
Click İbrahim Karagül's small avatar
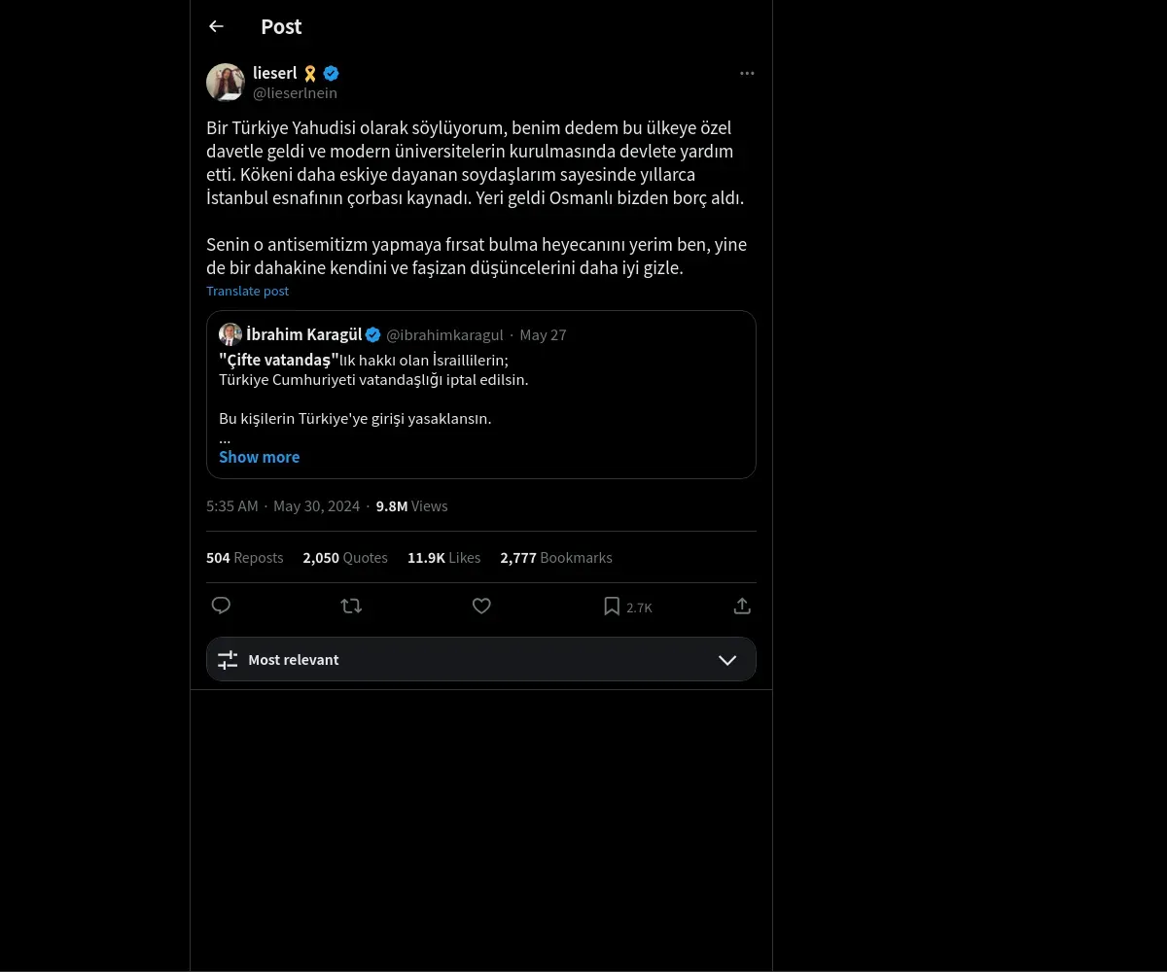[x=230, y=334]
